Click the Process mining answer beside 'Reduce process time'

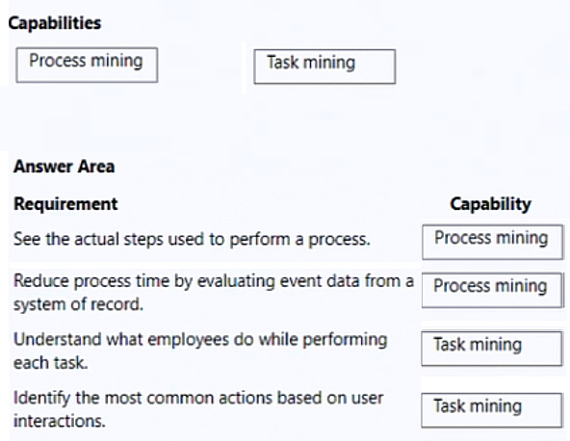click(492, 290)
